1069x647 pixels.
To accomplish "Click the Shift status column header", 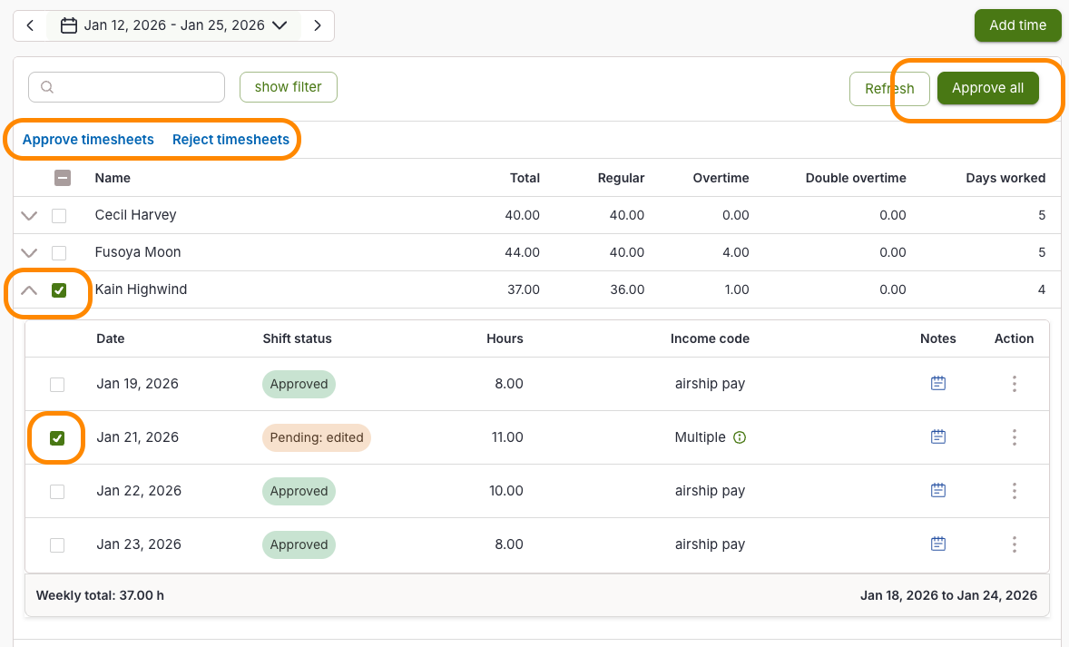I will 298,338.
